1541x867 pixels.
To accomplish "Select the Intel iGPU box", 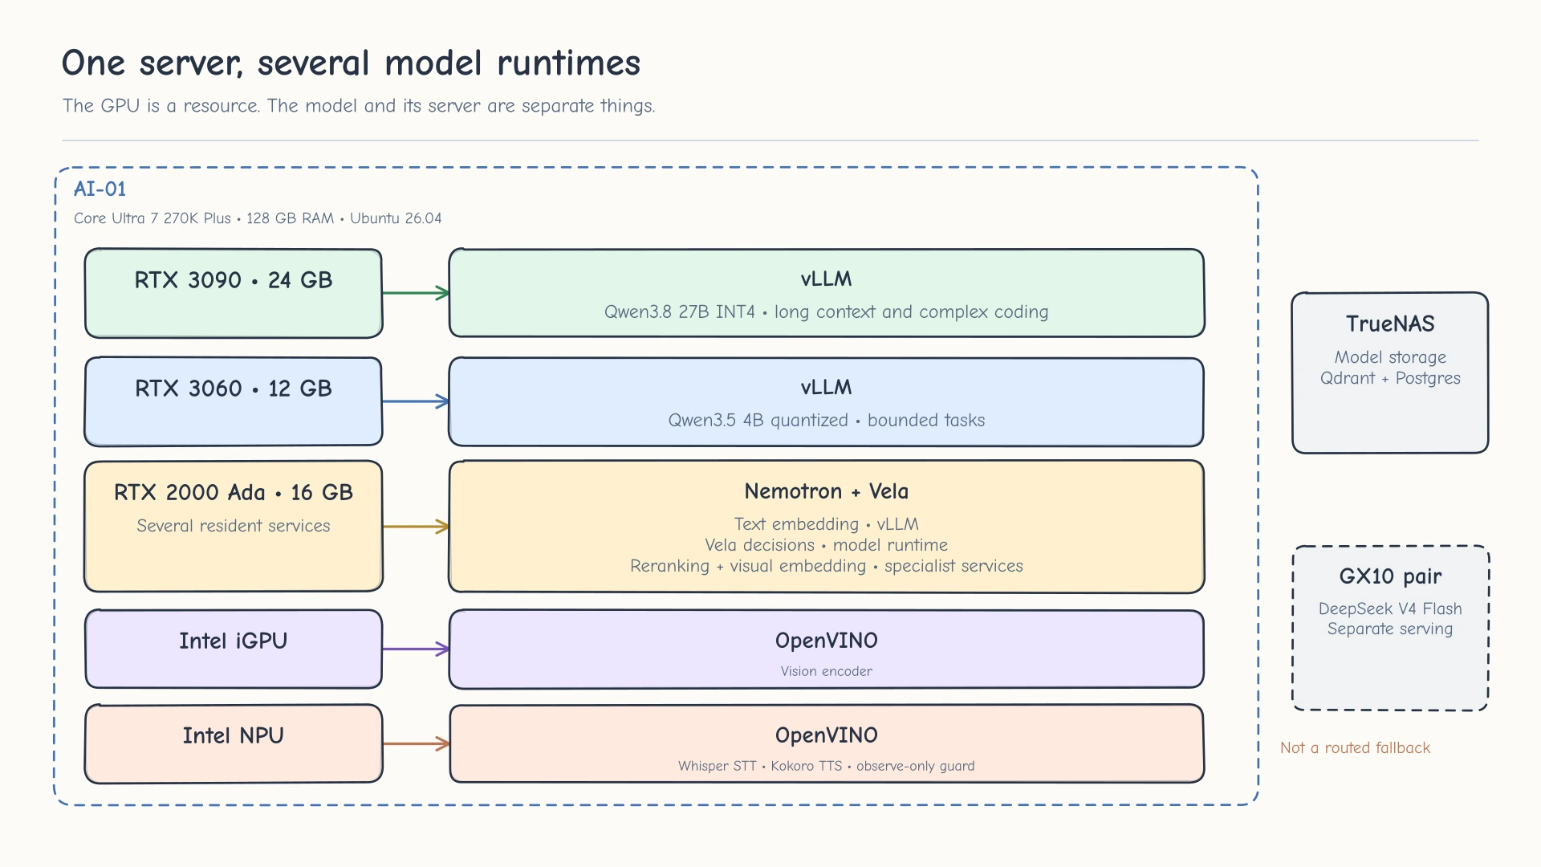I will pyautogui.click(x=234, y=649).
